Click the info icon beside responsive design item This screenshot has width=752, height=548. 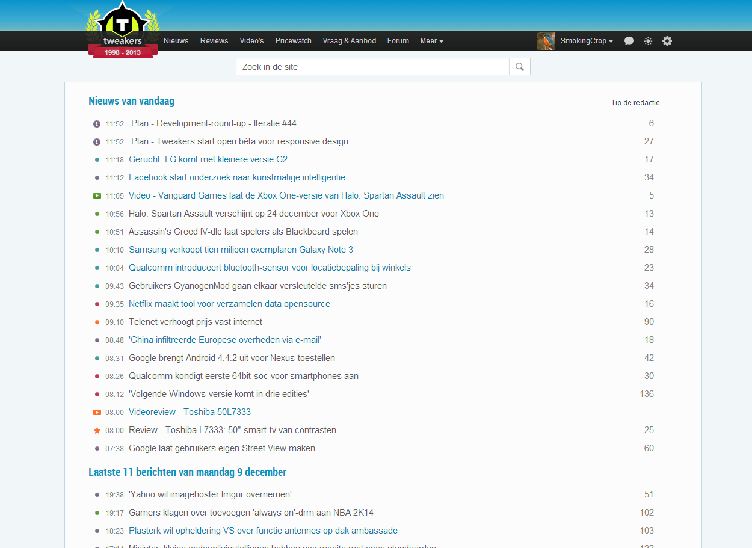click(x=97, y=141)
